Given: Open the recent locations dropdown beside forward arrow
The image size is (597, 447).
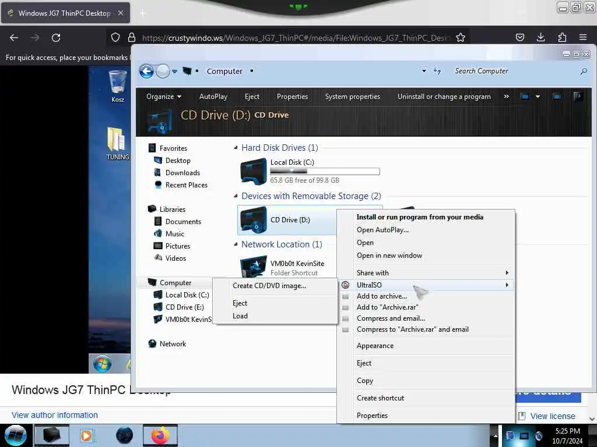Looking at the screenshot, I should click(174, 71).
